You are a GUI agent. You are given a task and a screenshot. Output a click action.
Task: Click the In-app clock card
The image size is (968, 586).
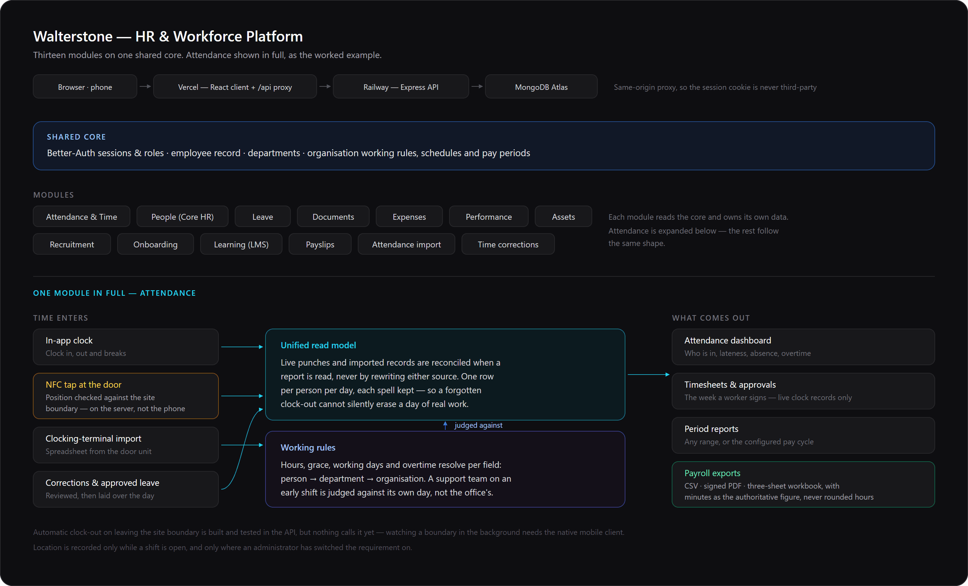(126, 347)
